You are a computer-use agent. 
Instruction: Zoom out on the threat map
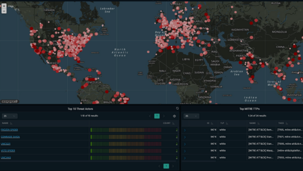pos(4,11)
